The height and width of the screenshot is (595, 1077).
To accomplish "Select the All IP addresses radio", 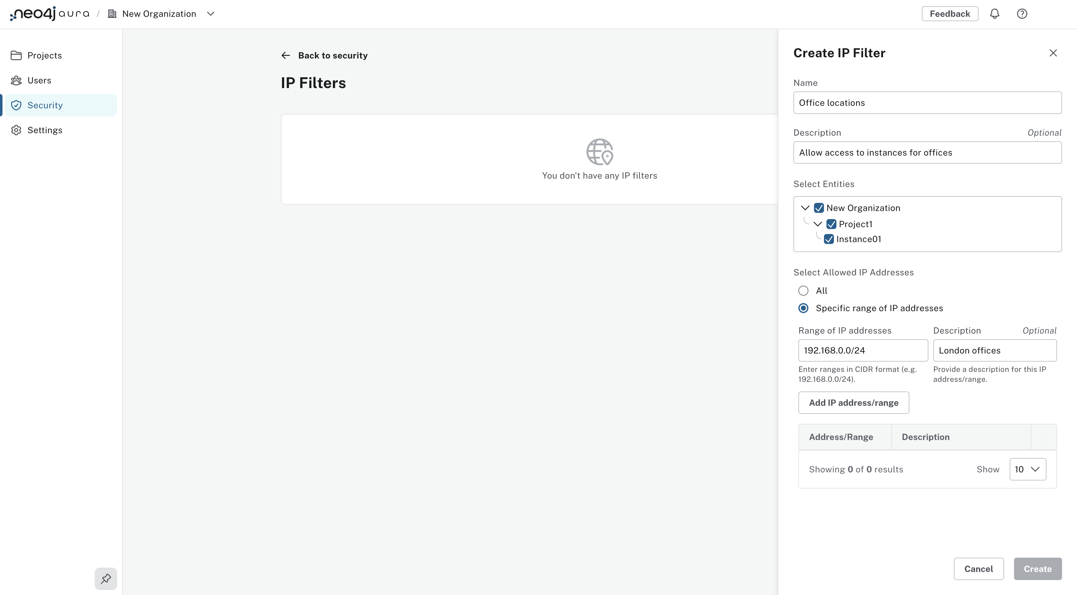I will pos(803,291).
